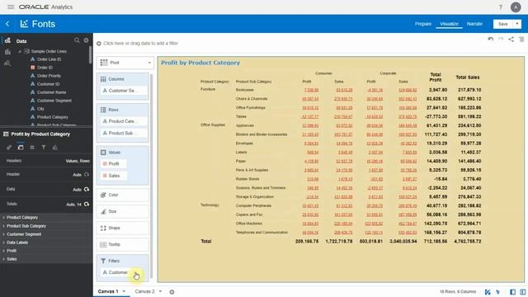Toggle the grammar panel layout icon

click(x=522, y=292)
